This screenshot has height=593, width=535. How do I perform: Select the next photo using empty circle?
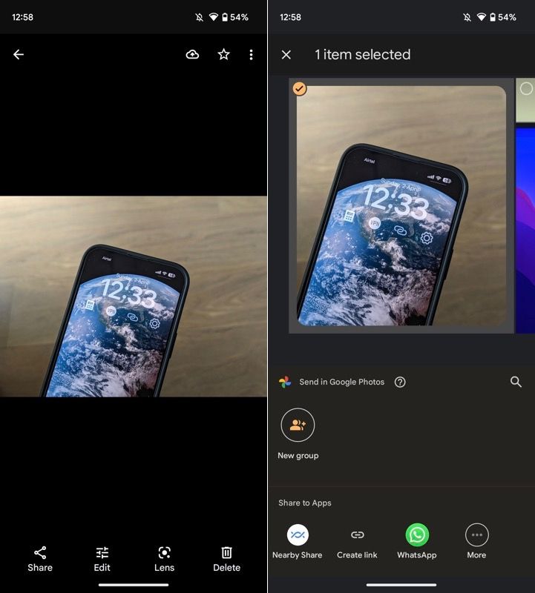[526, 88]
